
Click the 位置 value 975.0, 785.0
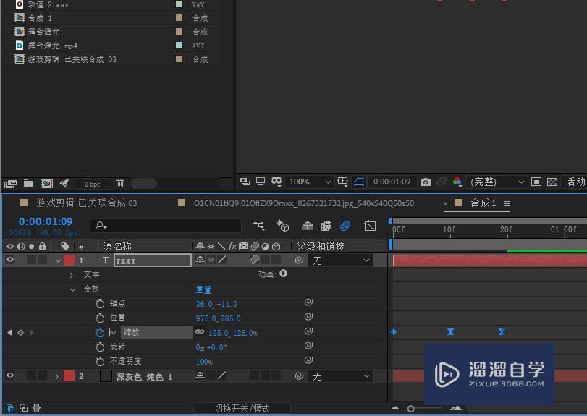[x=219, y=319]
